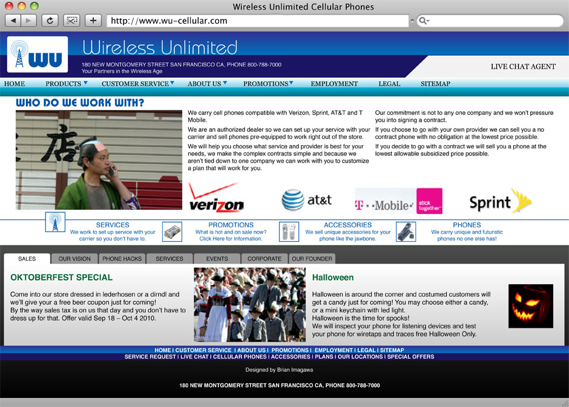Click the Halloween heading

pos(333,277)
